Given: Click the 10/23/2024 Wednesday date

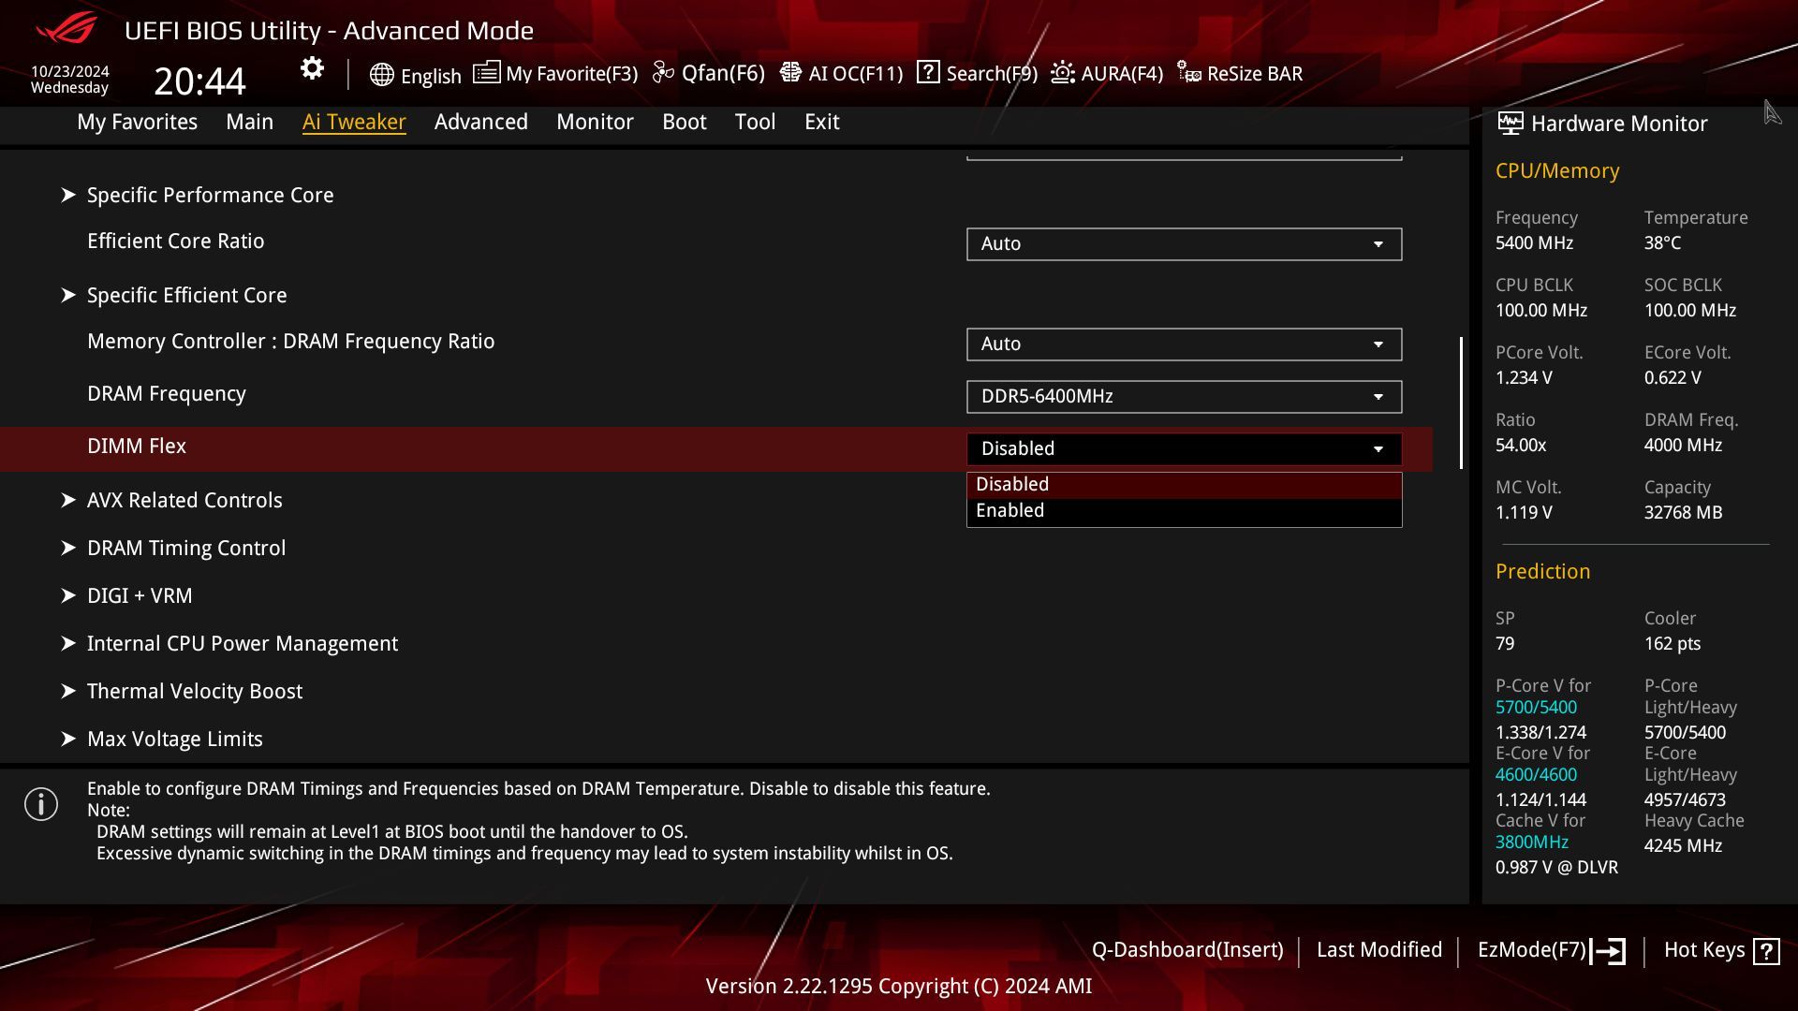Looking at the screenshot, I should click(x=69, y=80).
